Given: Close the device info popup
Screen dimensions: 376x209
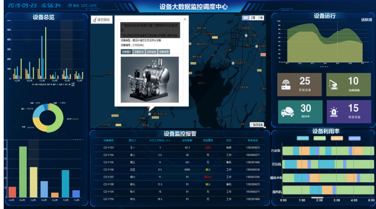Looking at the screenshot, I should pyautogui.click(x=185, y=19).
